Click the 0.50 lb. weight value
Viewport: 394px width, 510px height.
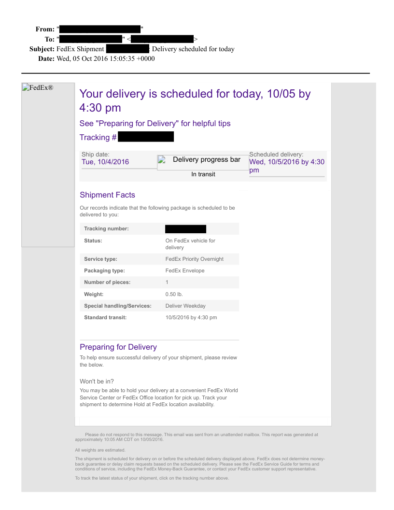pos(174,294)
